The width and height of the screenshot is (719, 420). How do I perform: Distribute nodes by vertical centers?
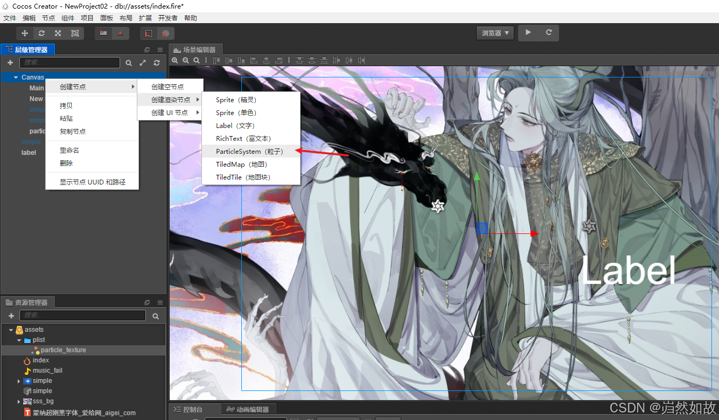(312, 60)
